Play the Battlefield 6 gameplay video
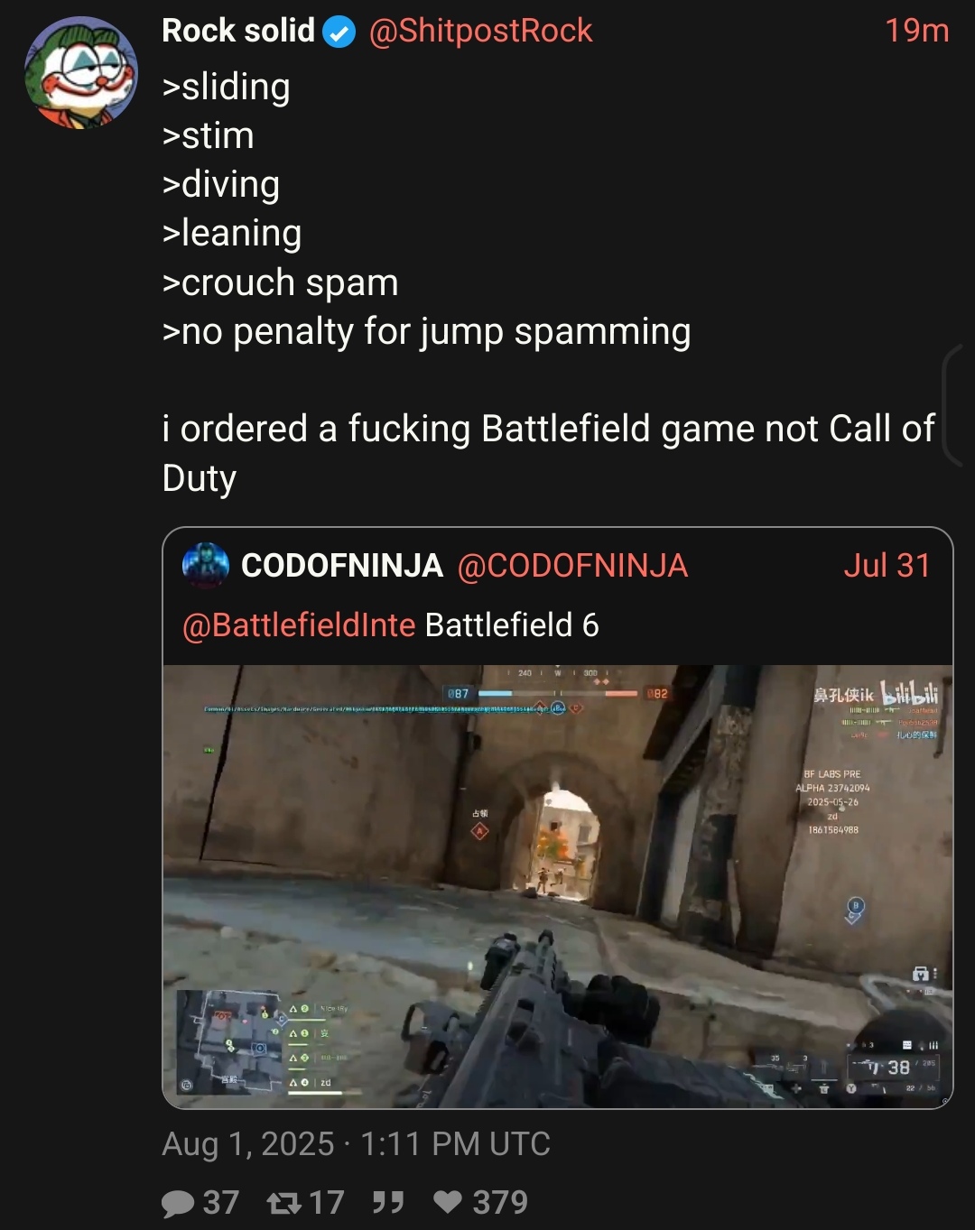This screenshot has width=975, height=1230. [x=558, y=886]
